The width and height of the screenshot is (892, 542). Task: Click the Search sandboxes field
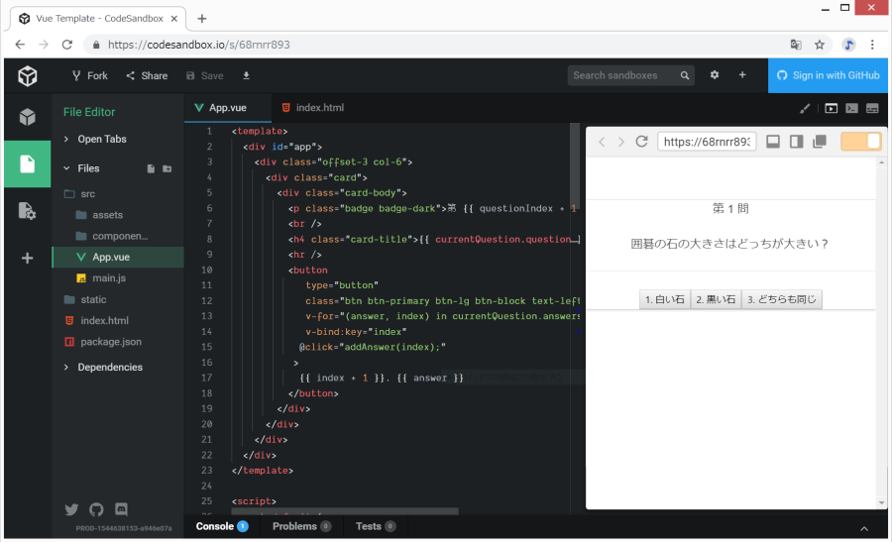point(623,75)
